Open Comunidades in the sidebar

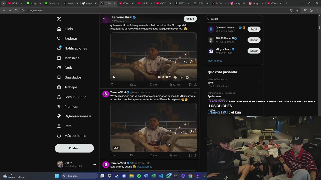[71, 97]
